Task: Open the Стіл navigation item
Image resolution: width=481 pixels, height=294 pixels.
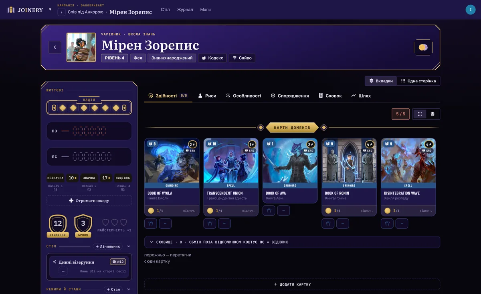Action: (165, 10)
